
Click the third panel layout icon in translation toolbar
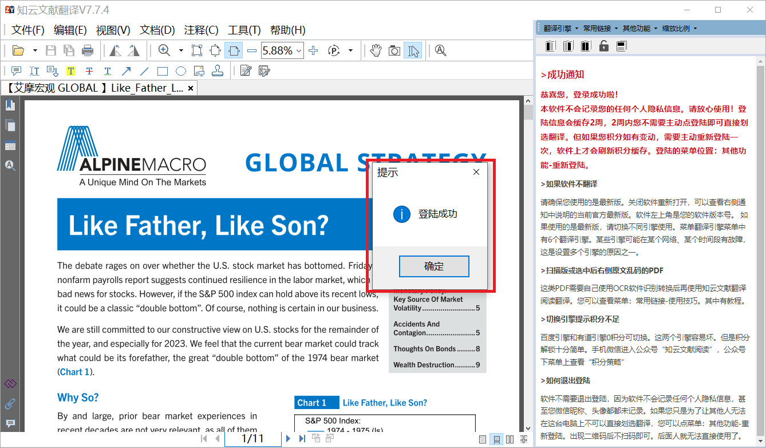[586, 46]
